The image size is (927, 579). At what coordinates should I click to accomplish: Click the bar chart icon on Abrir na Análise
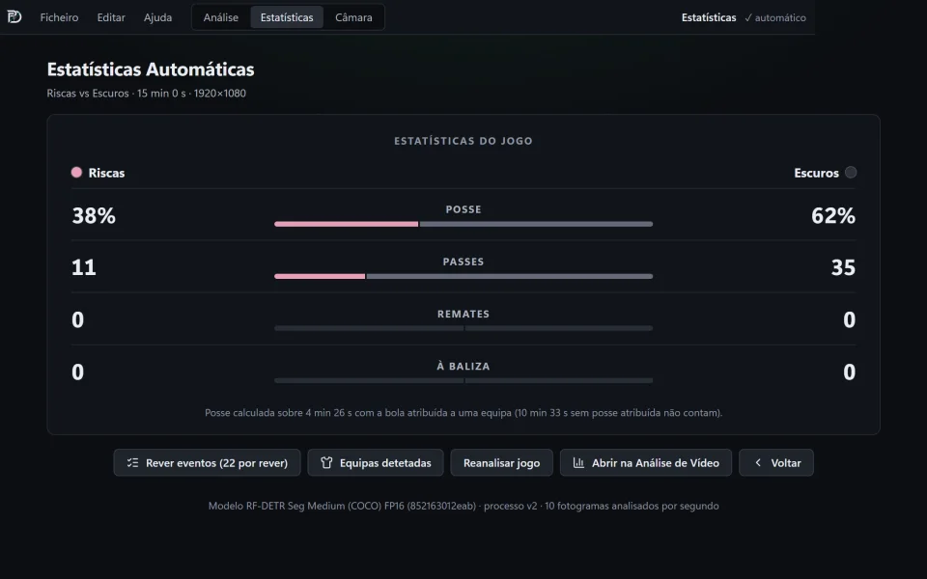pos(578,462)
